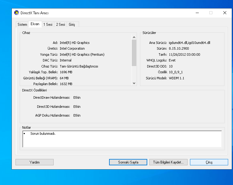
Task: Open the 1 Sesi tab
Action: click(x=48, y=24)
